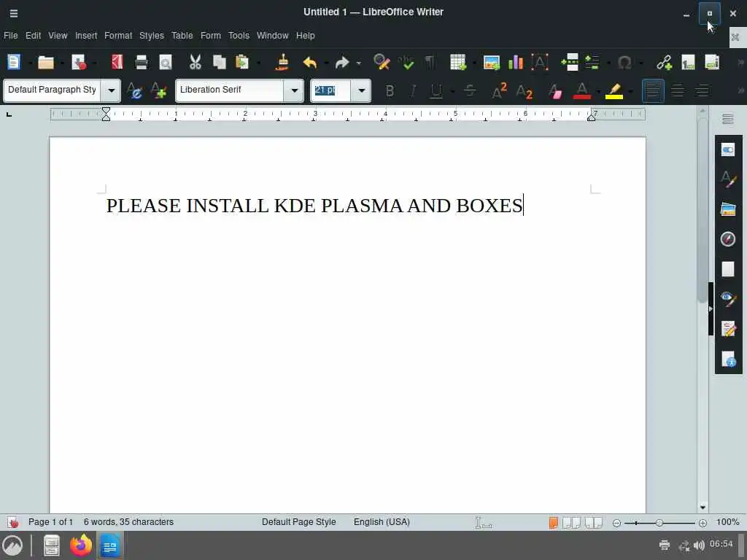Click the zoom slider handle
747x560 pixels.
[x=659, y=523]
